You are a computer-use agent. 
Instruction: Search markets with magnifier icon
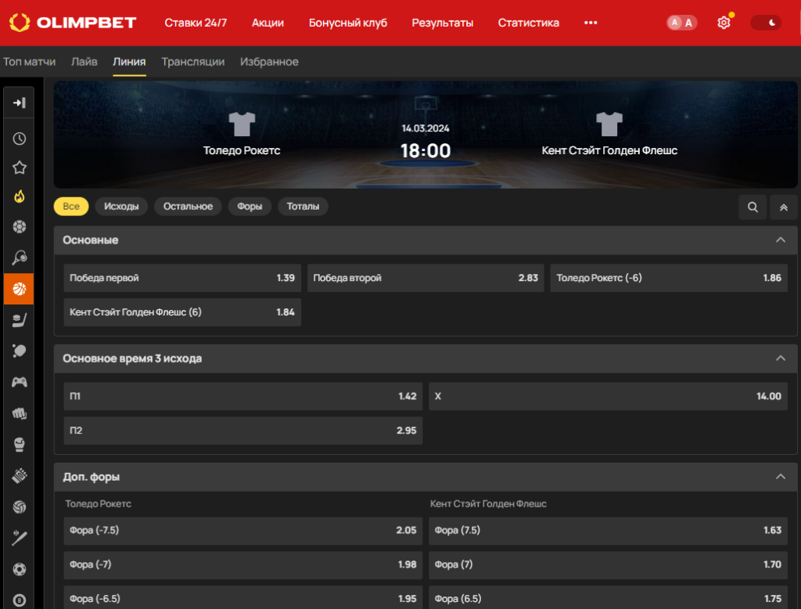[x=753, y=207]
